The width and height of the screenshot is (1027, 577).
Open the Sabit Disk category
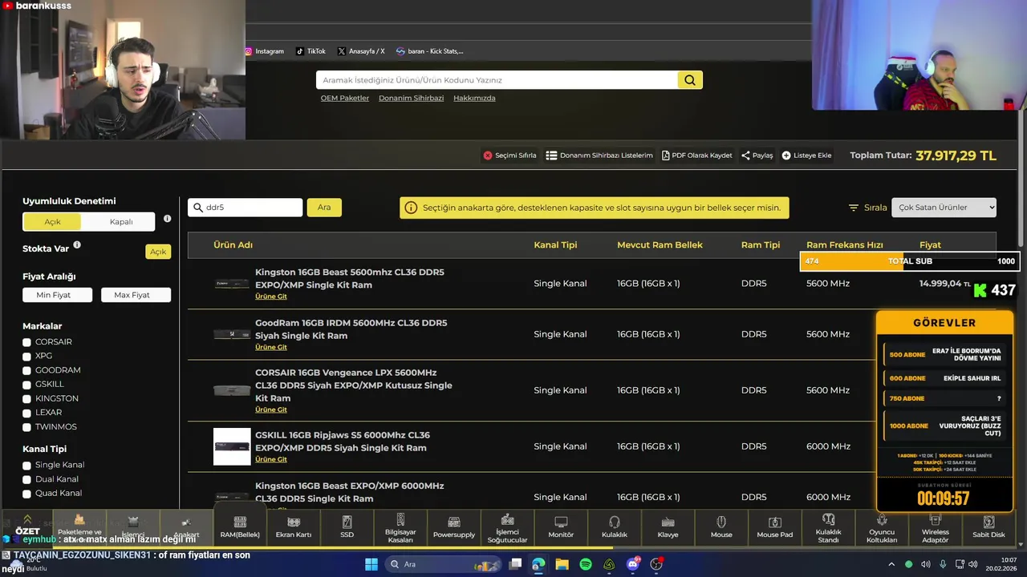(988, 527)
